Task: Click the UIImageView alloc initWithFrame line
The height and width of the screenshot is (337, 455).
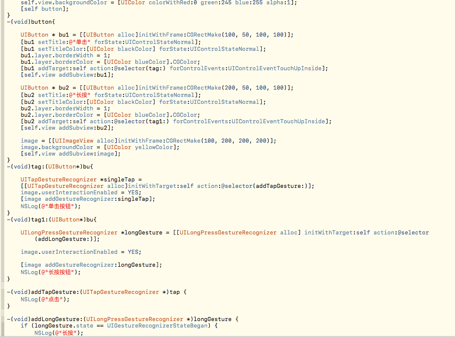Action: tap(148, 141)
